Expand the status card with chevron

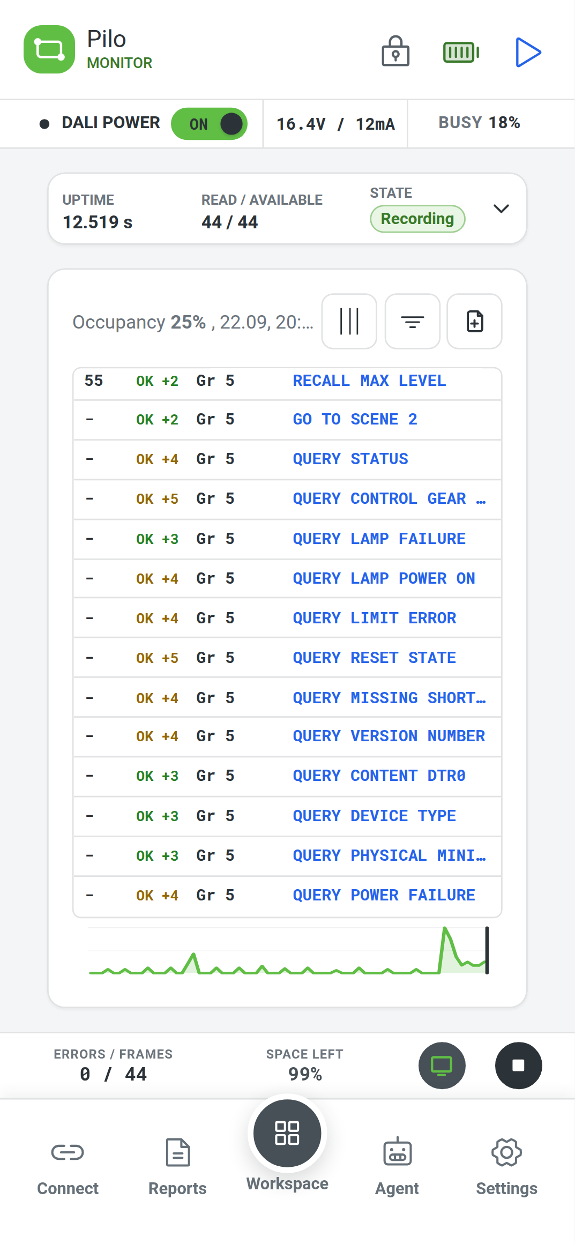tap(501, 208)
